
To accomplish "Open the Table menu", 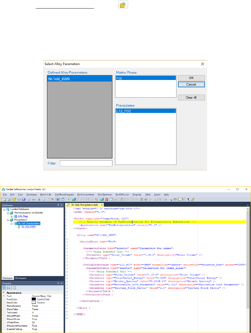I will pos(148,194).
